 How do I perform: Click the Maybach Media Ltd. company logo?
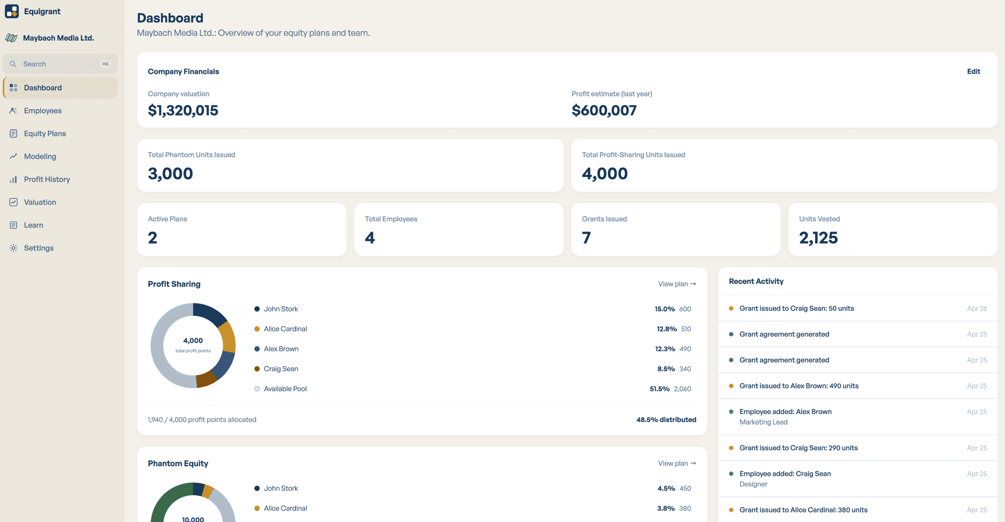click(x=12, y=38)
